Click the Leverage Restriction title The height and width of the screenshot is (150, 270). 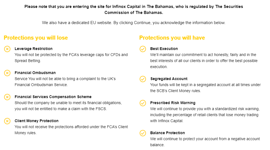[34, 49]
